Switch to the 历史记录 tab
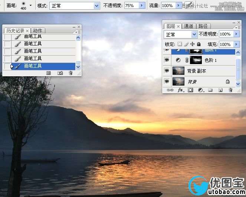This screenshot has width=246, height=197. [x=15, y=30]
